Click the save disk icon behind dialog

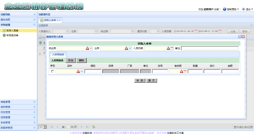[40, 37]
